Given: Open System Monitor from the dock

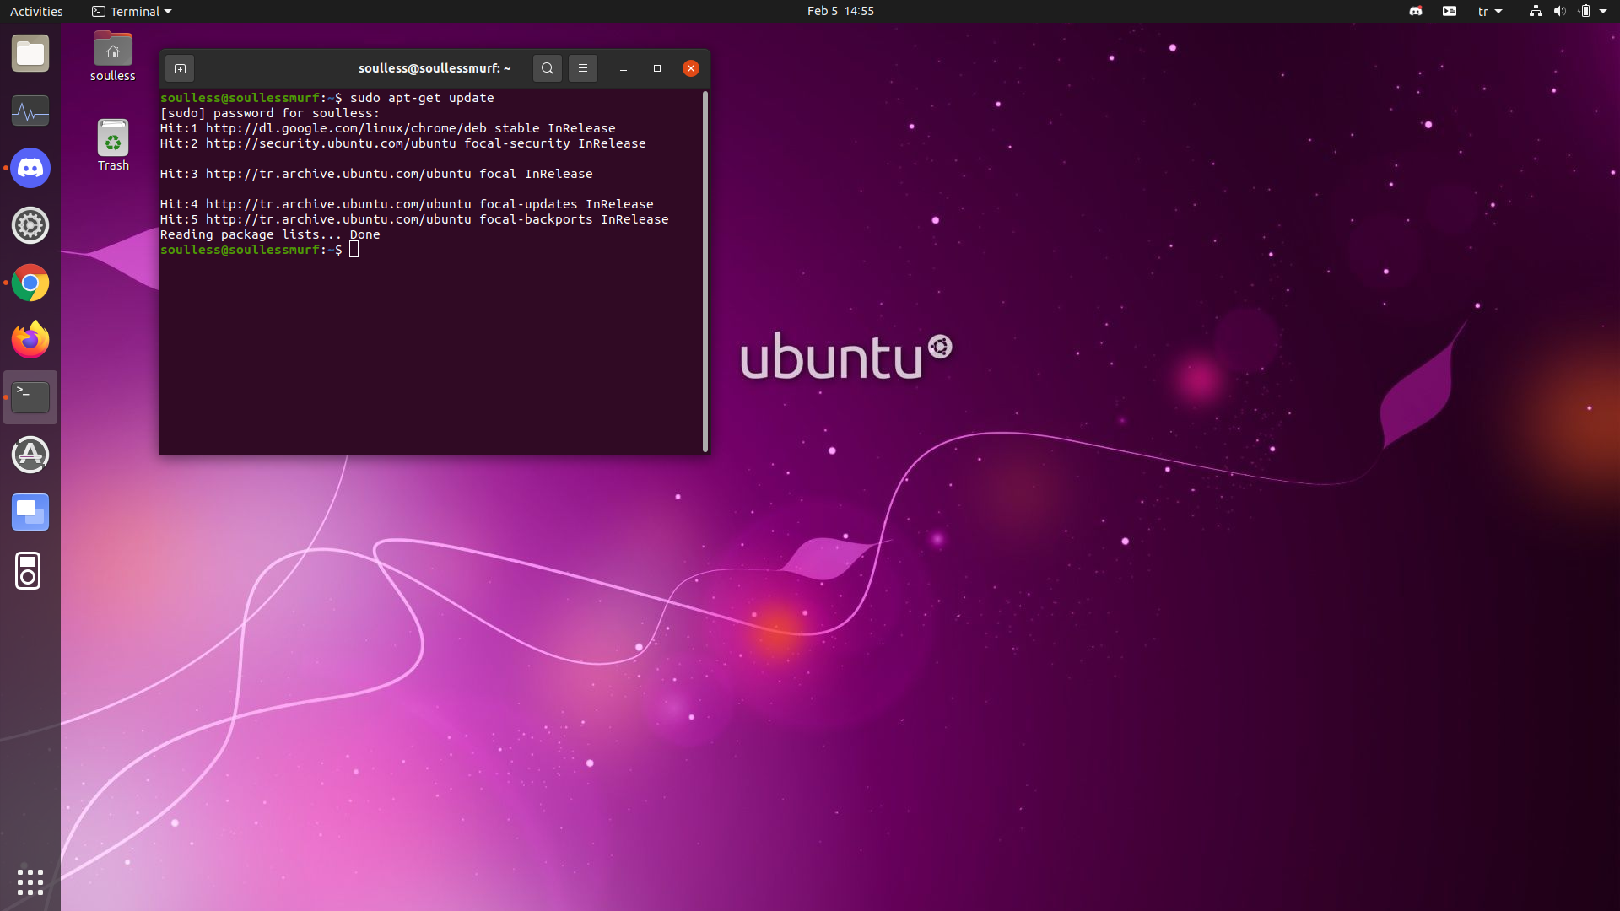Looking at the screenshot, I should tap(30, 111).
